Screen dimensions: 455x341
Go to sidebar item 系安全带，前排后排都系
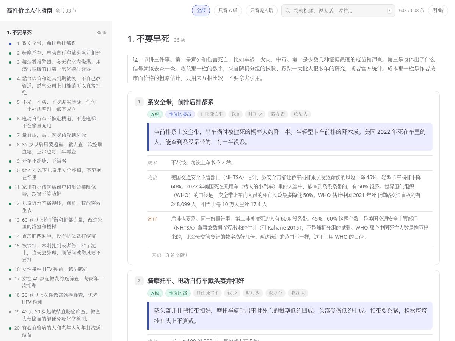tap(56, 43)
